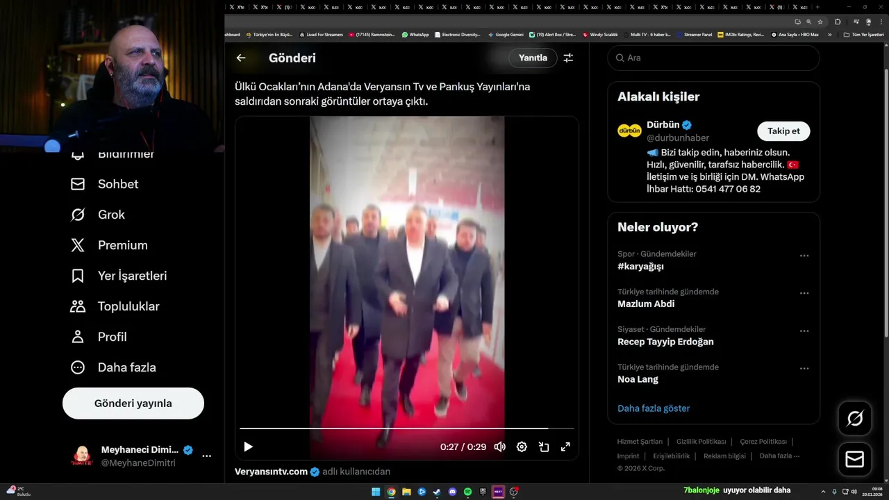Open video settings gear
The image size is (889, 500).
pyautogui.click(x=522, y=447)
